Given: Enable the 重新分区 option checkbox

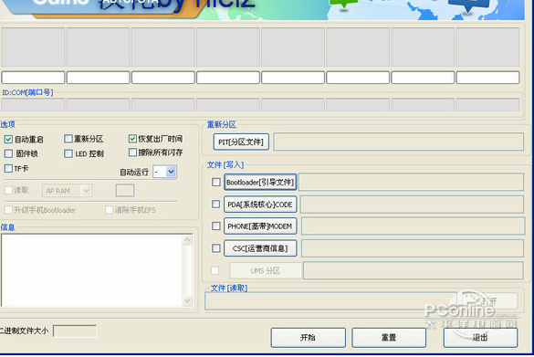Looking at the screenshot, I should 68,139.
